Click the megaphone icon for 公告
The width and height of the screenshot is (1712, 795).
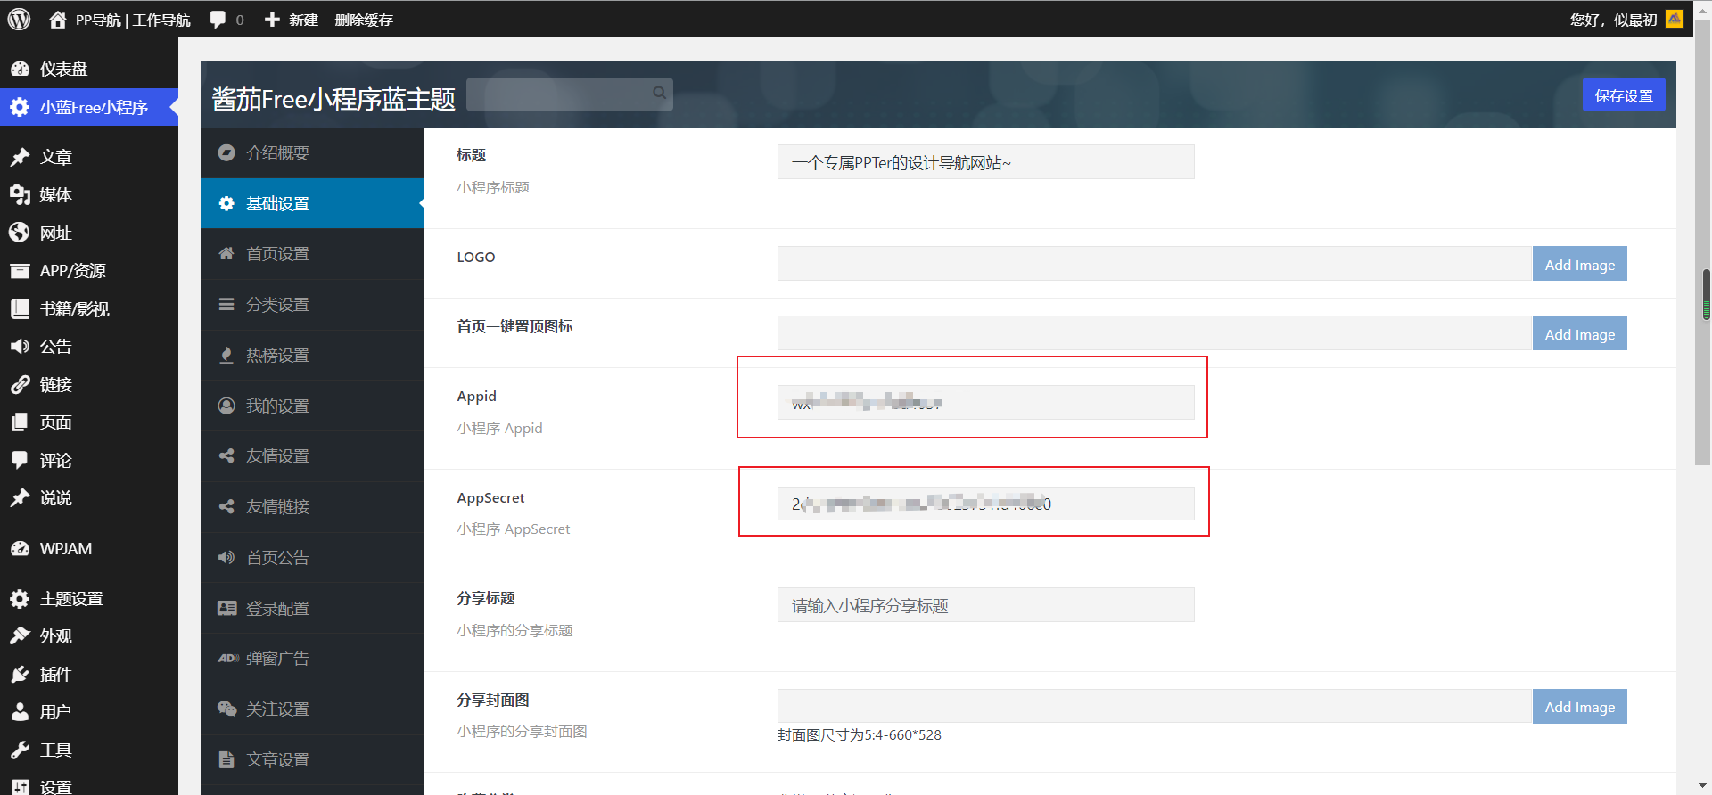coord(20,346)
